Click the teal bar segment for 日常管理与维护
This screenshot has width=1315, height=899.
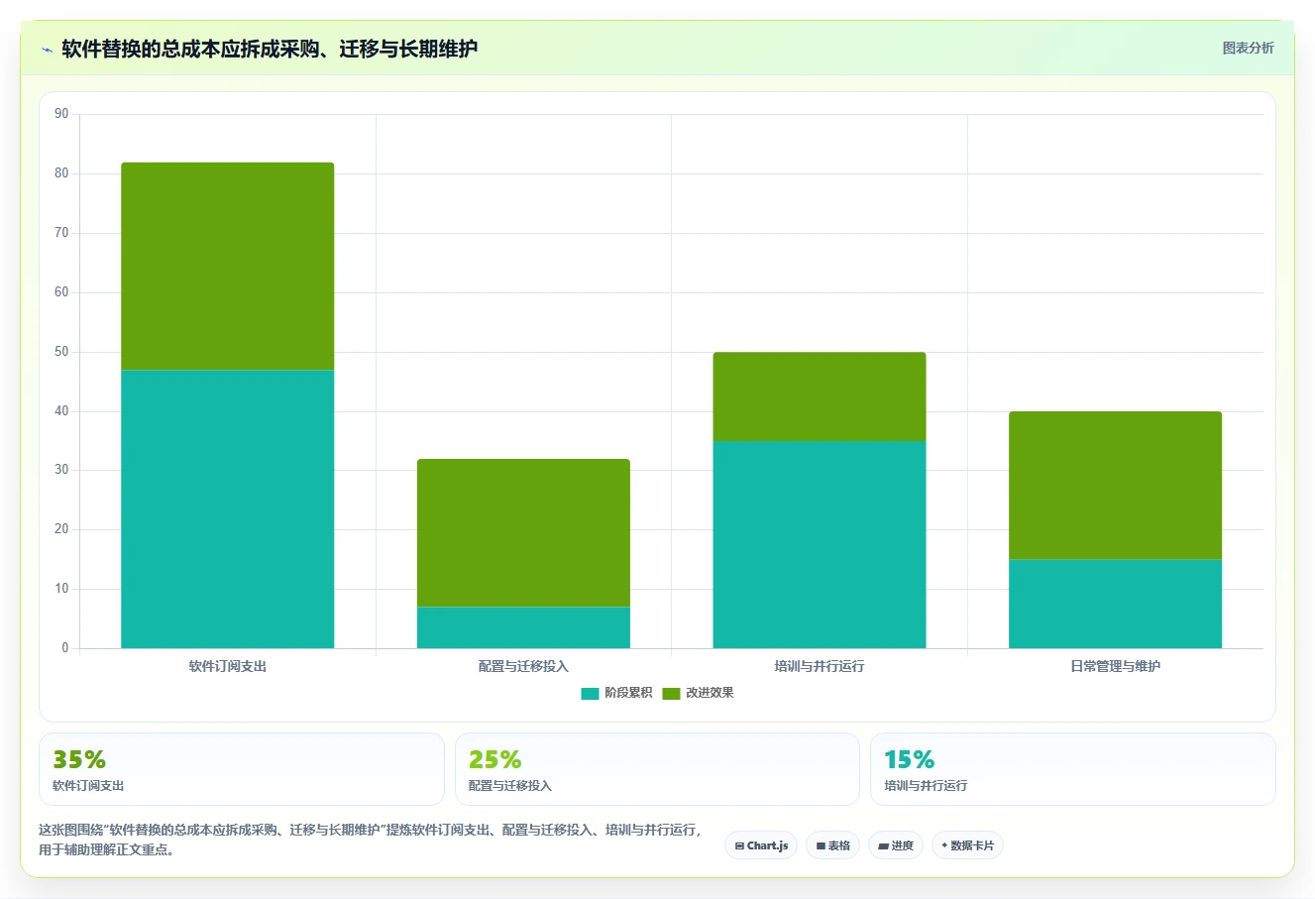tap(1115, 605)
